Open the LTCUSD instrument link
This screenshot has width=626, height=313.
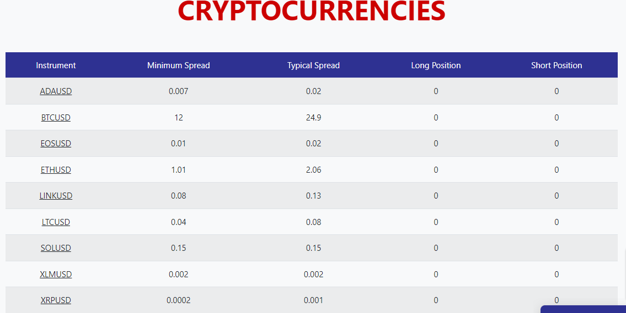[x=56, y=222]
